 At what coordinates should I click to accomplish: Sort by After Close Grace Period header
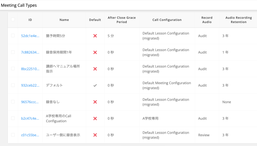pos(121,20)
